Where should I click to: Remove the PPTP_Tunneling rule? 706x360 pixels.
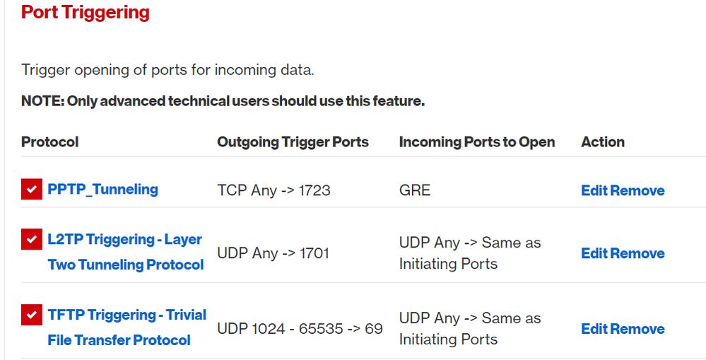point(637,190)
